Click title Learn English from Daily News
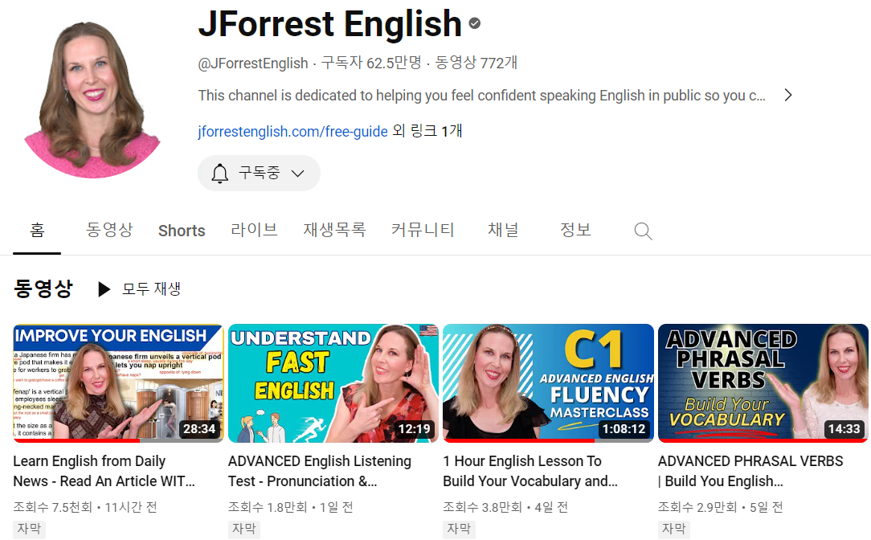871x540 pixels. click(x=104, y=471)
